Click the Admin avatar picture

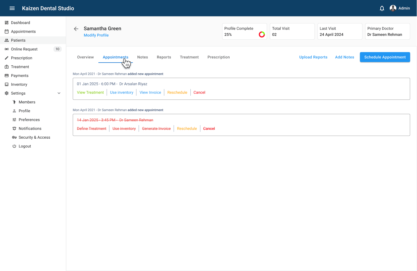(393, 8)
